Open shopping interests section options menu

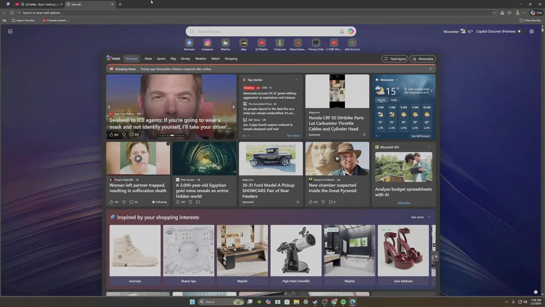[x=429, y=217]
